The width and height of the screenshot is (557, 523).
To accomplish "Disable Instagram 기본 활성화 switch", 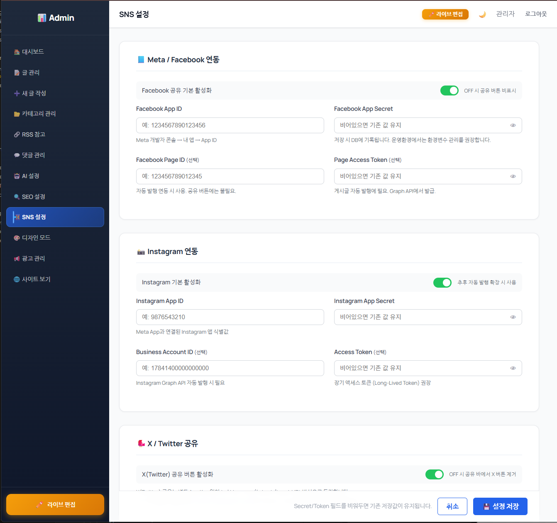I will coord(442,283).
